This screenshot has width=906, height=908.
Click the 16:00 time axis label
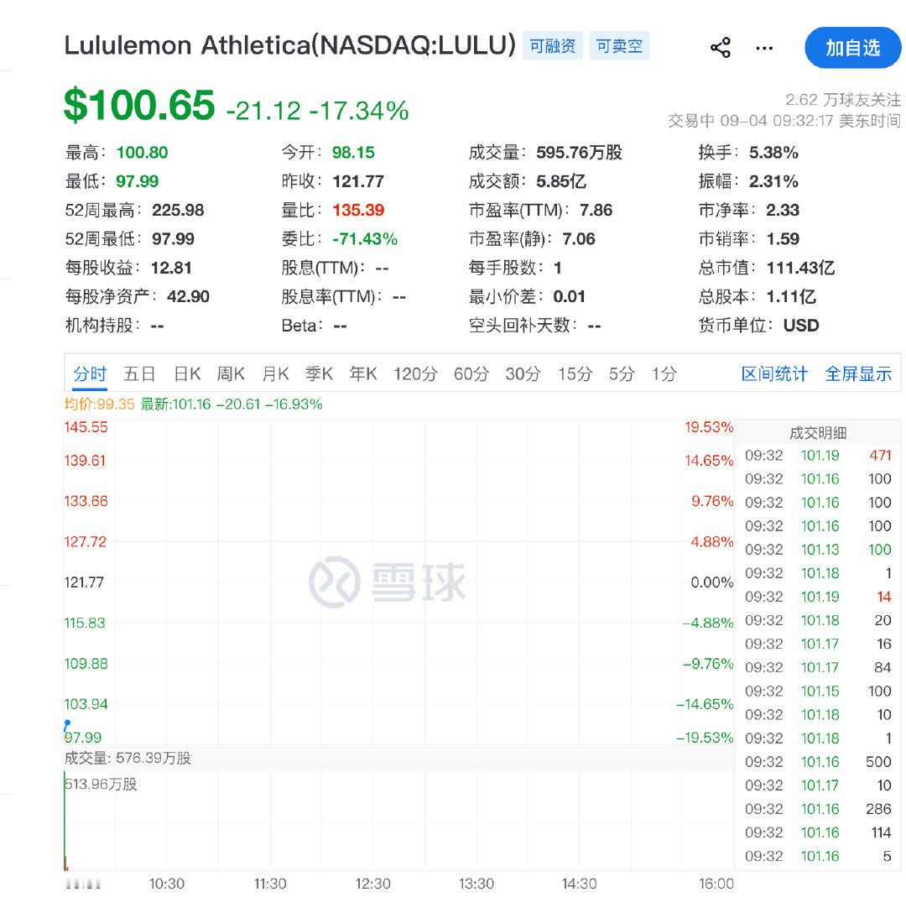click(x=716, y=884)
